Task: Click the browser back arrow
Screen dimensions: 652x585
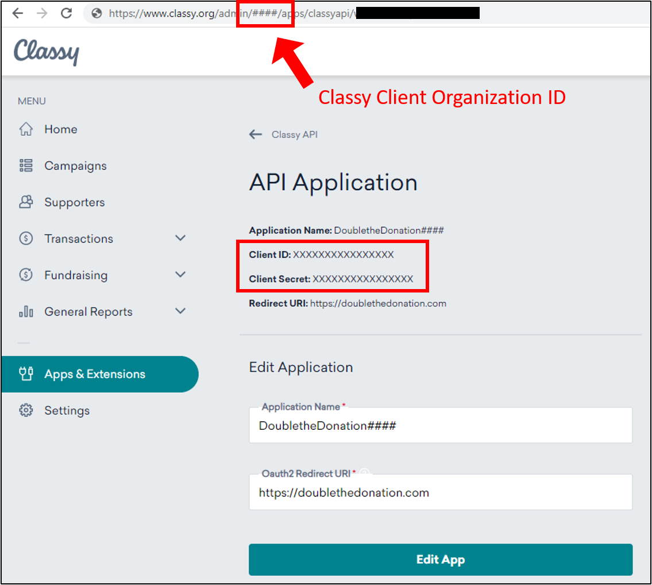Action: tap(17, 13)
